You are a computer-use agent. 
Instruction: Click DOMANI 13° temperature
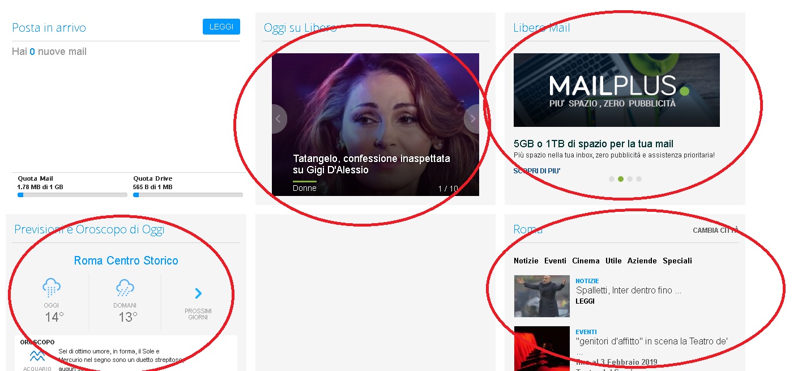[127, 317]
